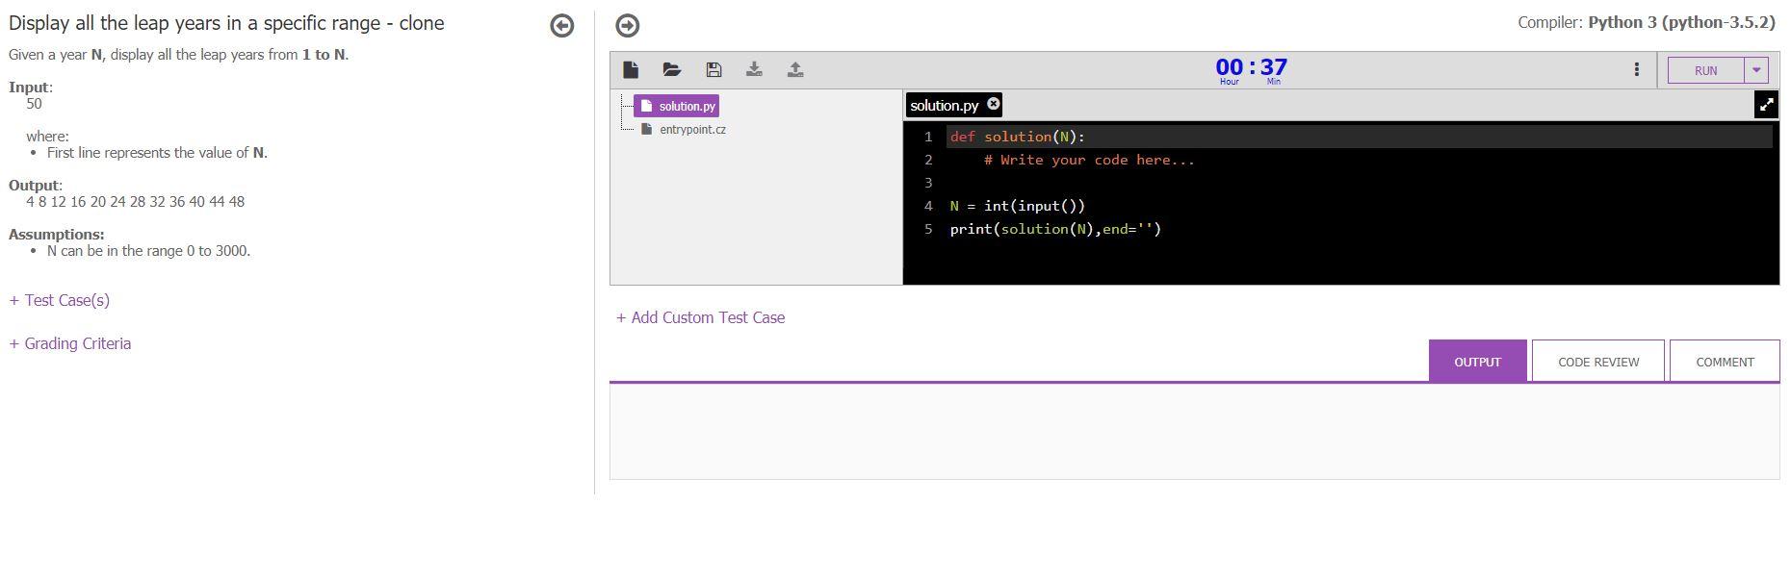Click the sample output '4 8 12 16 20...'
1791x578 pixels.
pos(136,202)
